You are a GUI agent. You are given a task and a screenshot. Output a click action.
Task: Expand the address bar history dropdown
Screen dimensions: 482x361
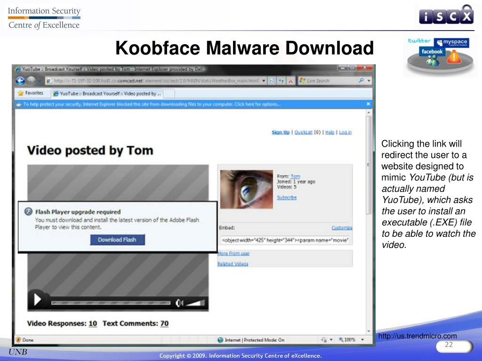pos(264,81)
